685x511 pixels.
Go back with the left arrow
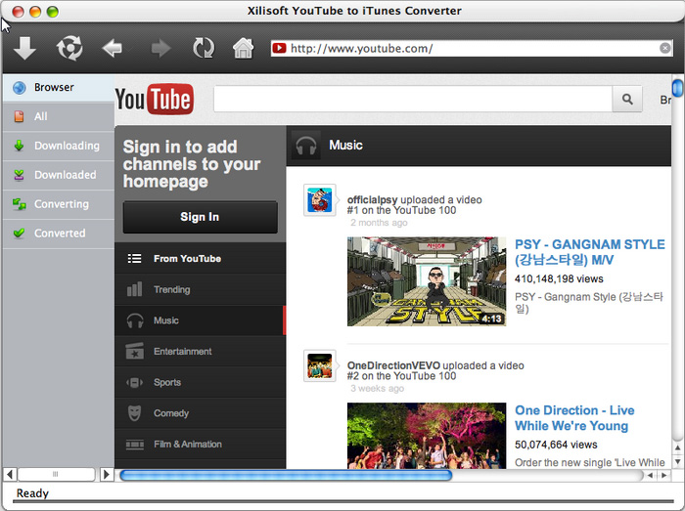click(x=113, y=48)
